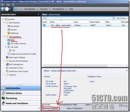Open the Migration folder icon
Screen dimensions: 130x112
coord(7,75)
